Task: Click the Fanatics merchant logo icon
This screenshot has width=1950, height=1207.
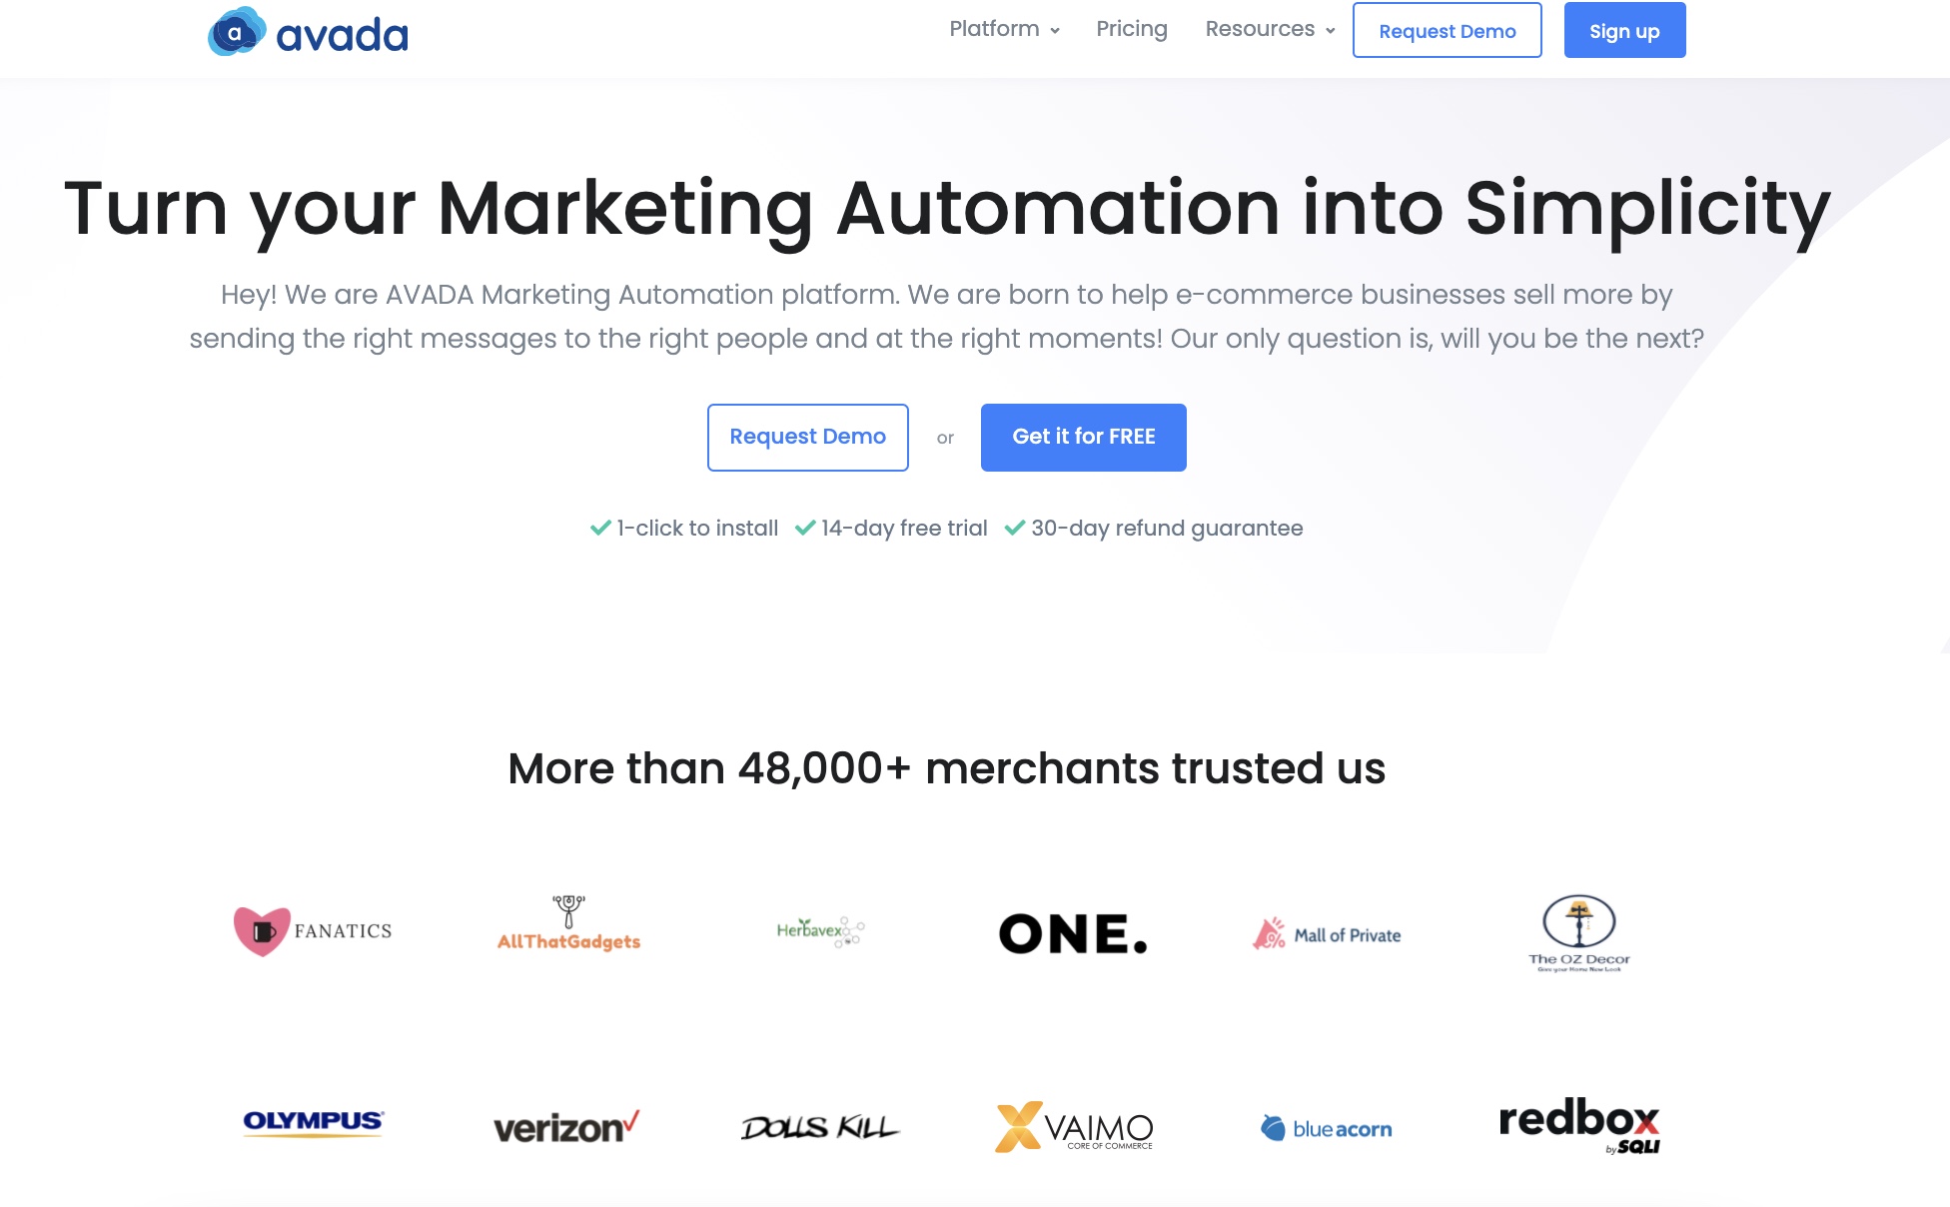Action: coord(259,929)
